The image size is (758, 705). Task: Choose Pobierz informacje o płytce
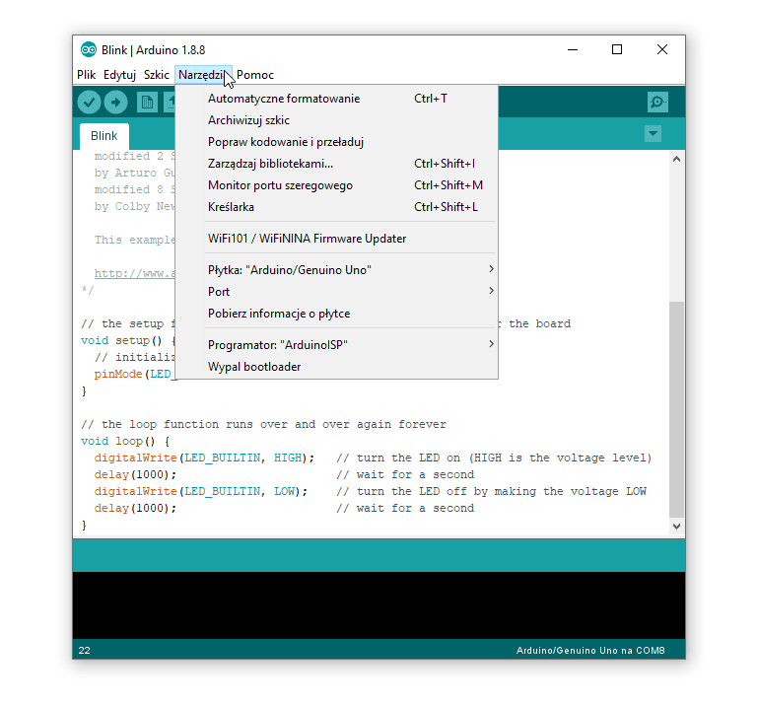click(337, 314)
